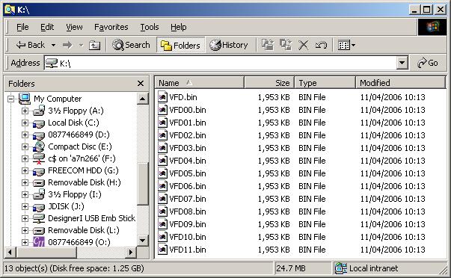Select the VFD00.bin file icon

[162, 110]
